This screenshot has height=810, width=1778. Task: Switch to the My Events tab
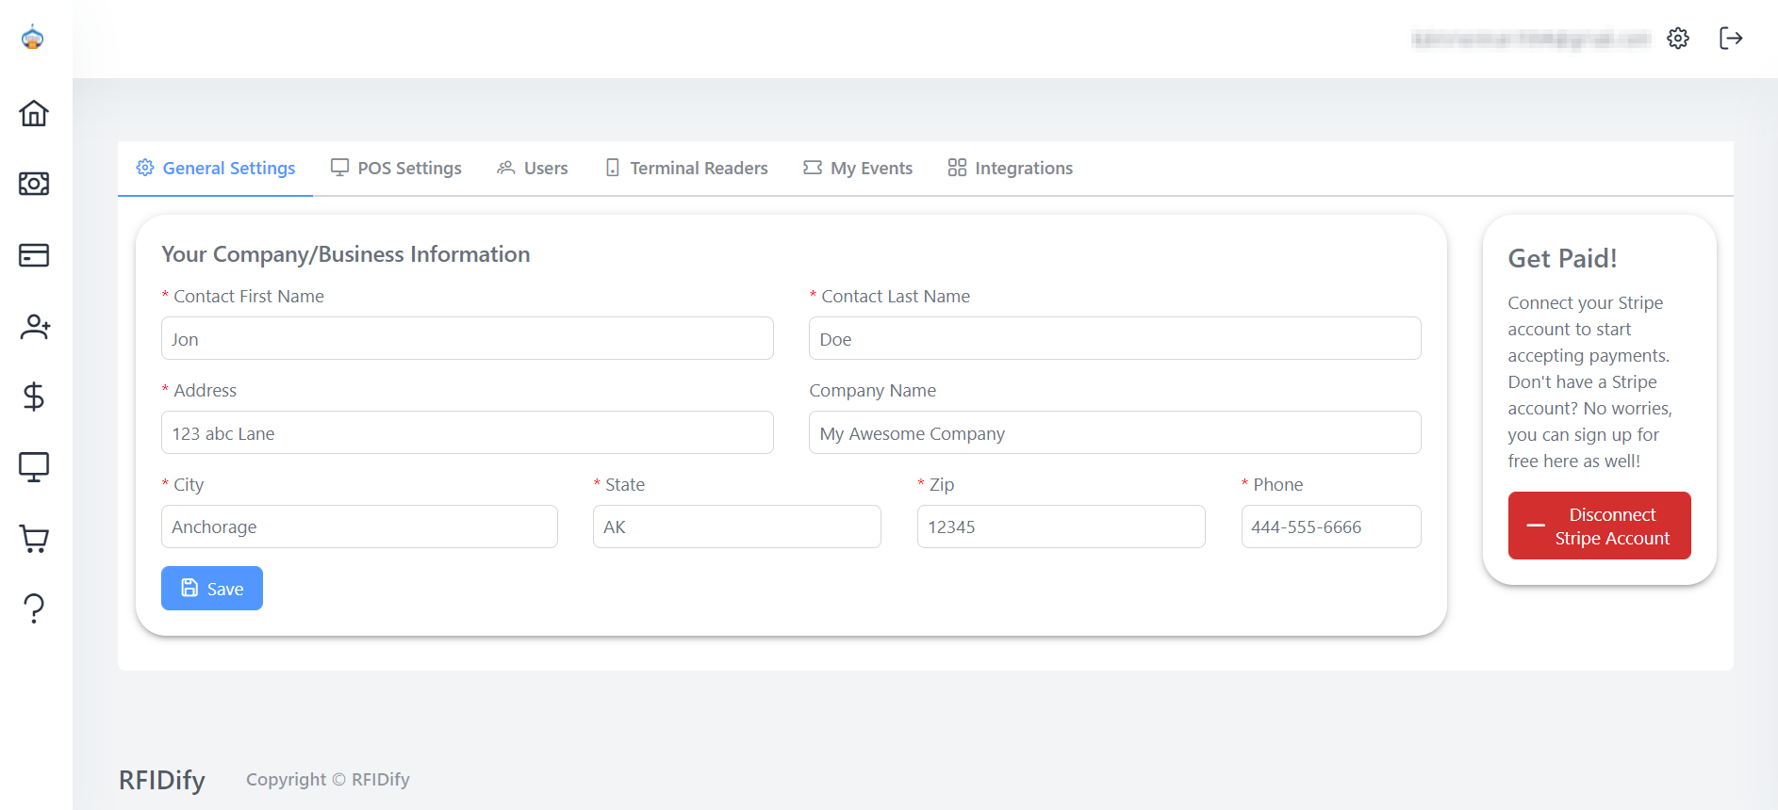858,168
